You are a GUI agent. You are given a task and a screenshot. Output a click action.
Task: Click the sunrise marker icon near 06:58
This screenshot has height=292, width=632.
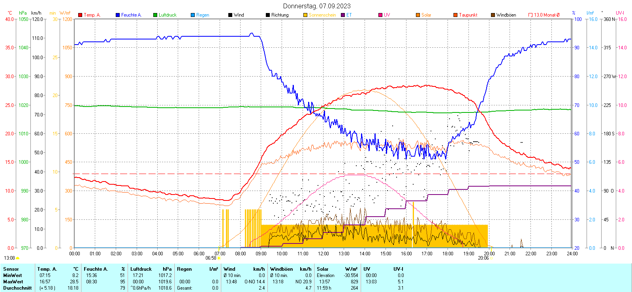219,258
